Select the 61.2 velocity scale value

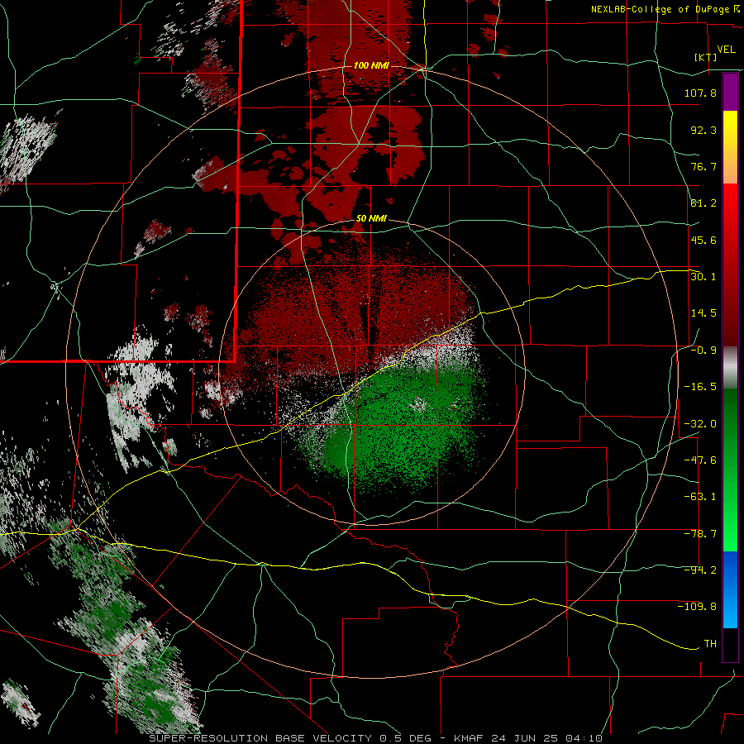coord(703,203)
